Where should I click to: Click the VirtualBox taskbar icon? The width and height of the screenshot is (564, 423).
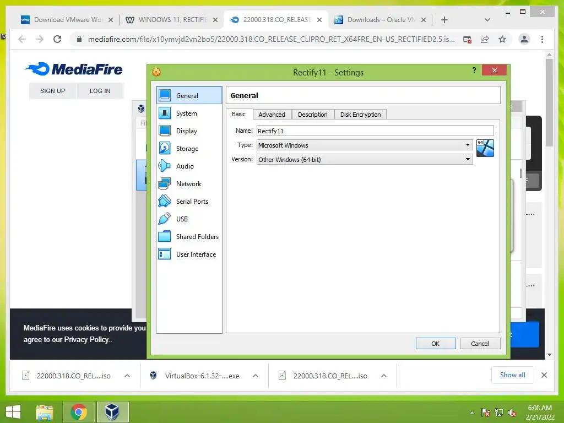[x=112, y=412]
